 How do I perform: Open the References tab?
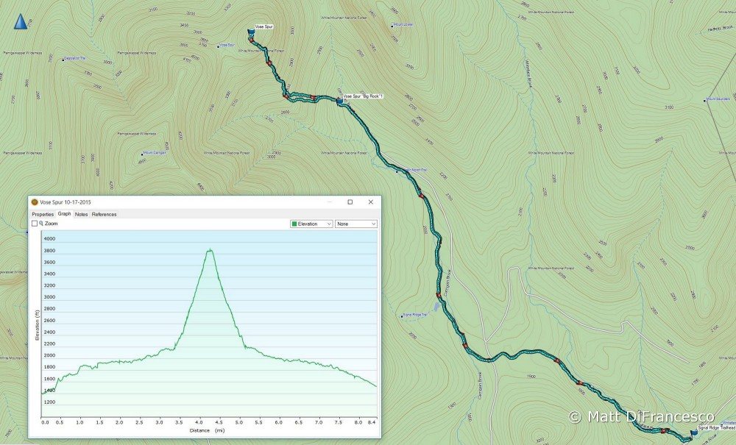[105, 214]
